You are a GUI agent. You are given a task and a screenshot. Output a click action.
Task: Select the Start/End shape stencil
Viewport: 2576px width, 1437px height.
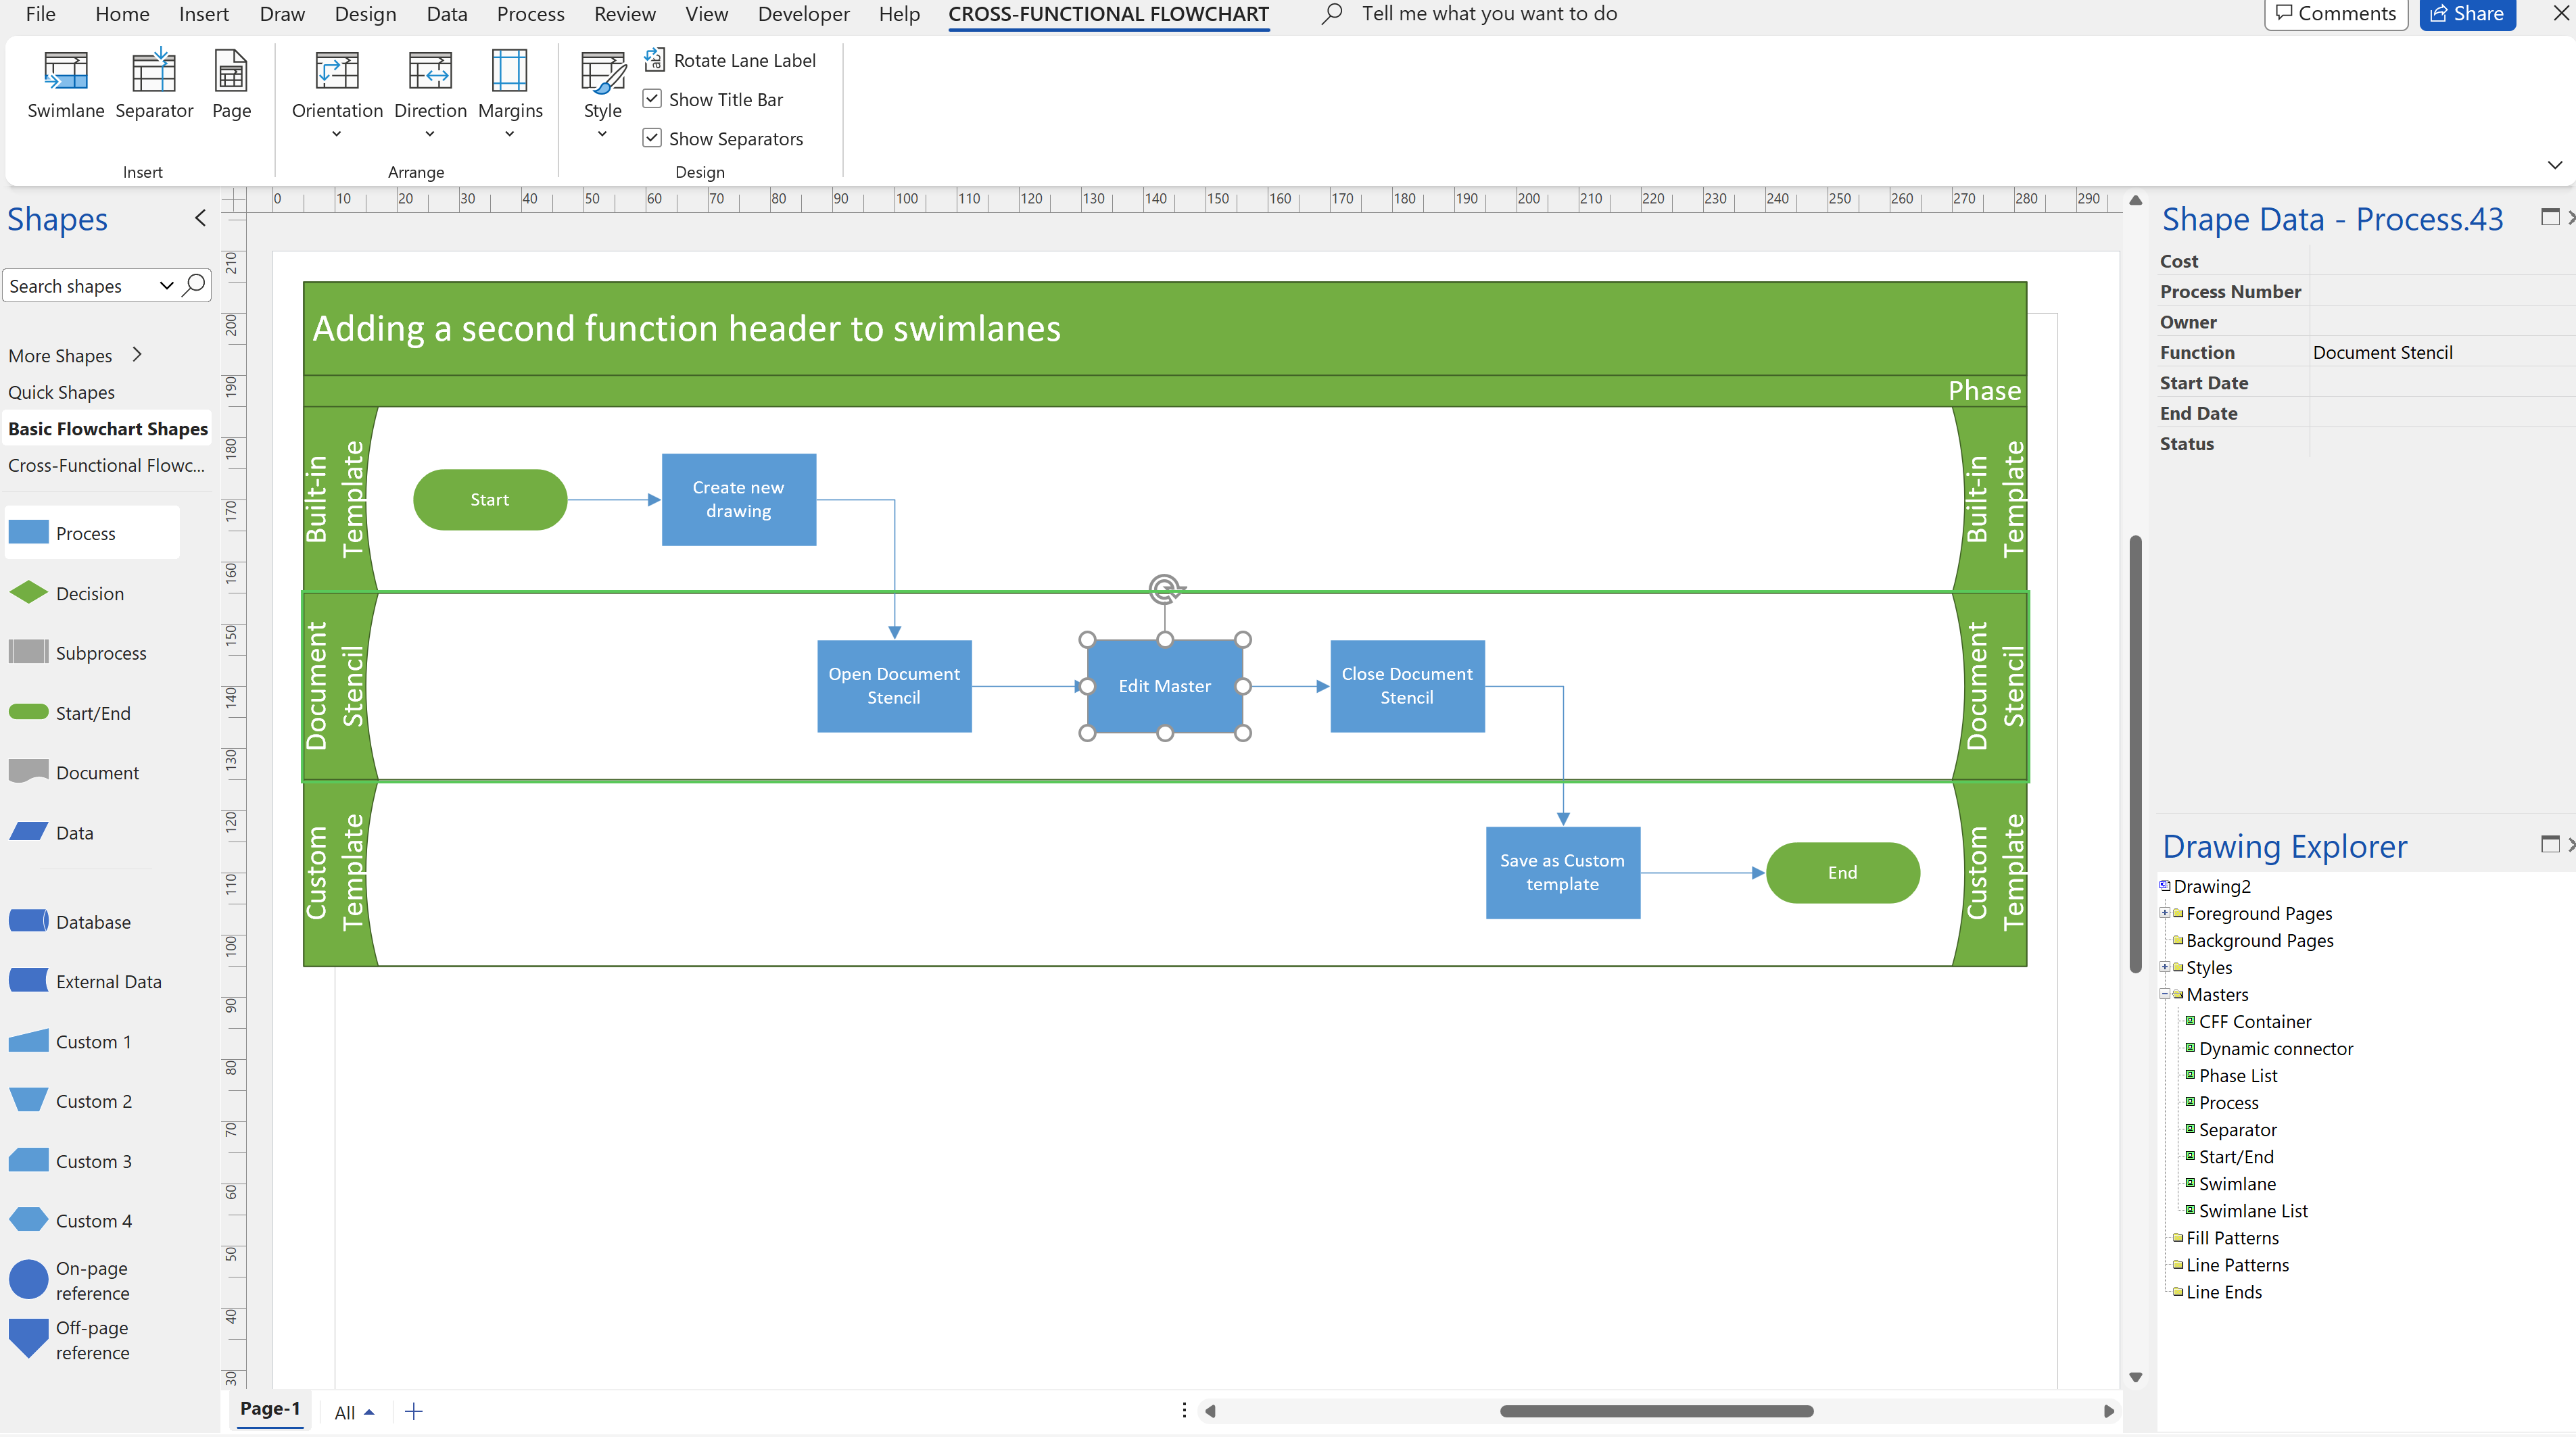coord(92,712)
